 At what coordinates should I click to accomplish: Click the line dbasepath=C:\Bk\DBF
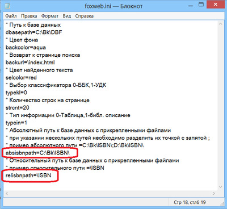point(34,32)
